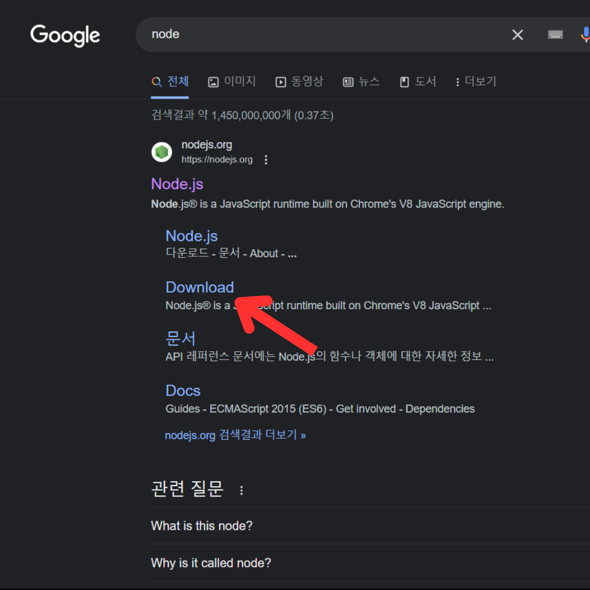
Task: Click the 관련 질문 heading
Action: 187,489
